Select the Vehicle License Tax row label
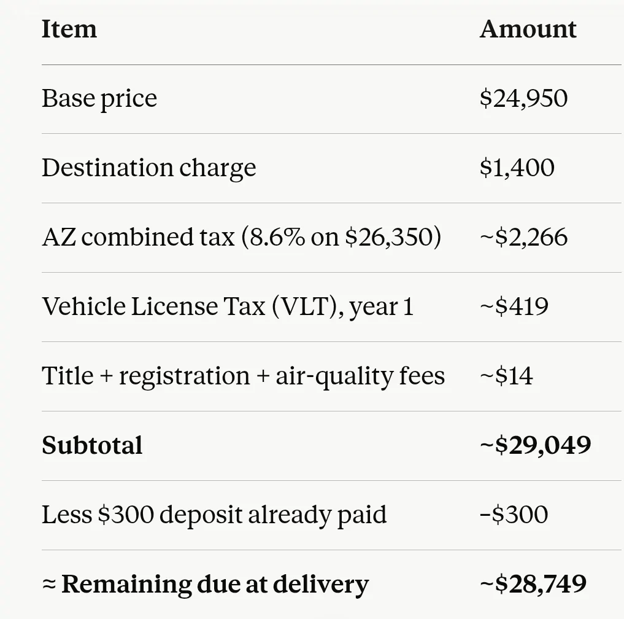The height and width of the screenshot is (619, 624). (x=228, y=306)
